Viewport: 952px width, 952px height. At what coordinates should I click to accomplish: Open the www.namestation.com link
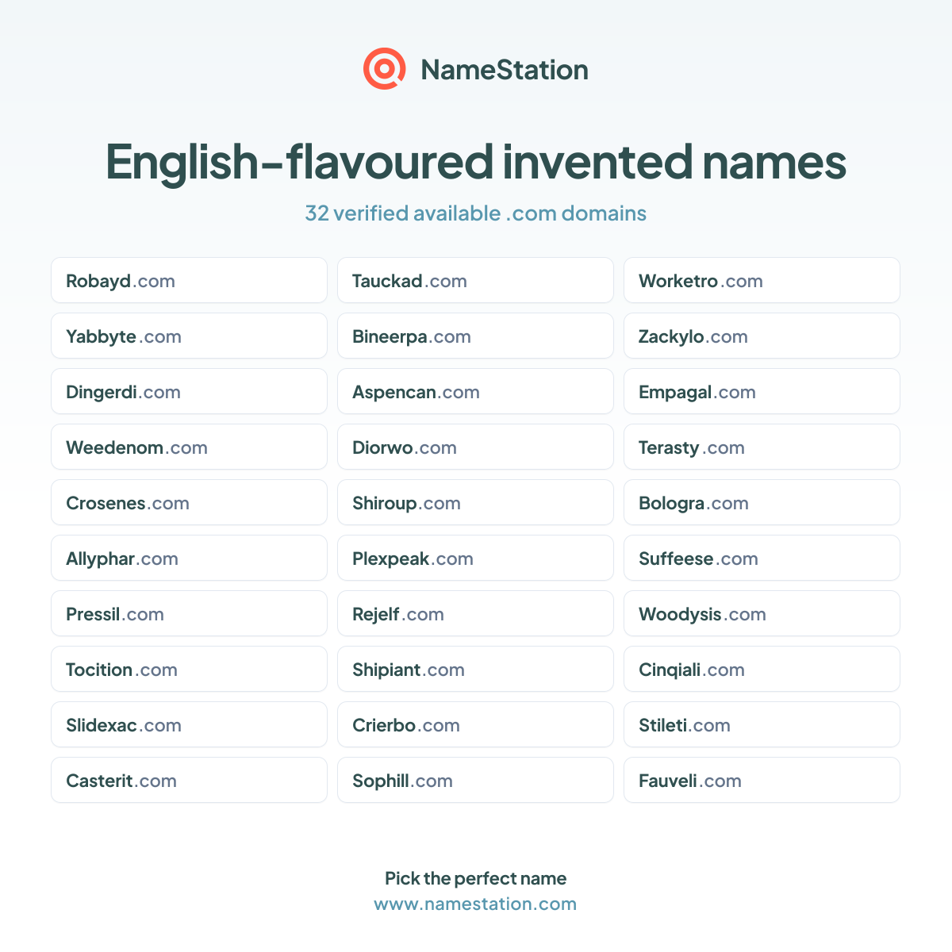(x=475, y=904)
